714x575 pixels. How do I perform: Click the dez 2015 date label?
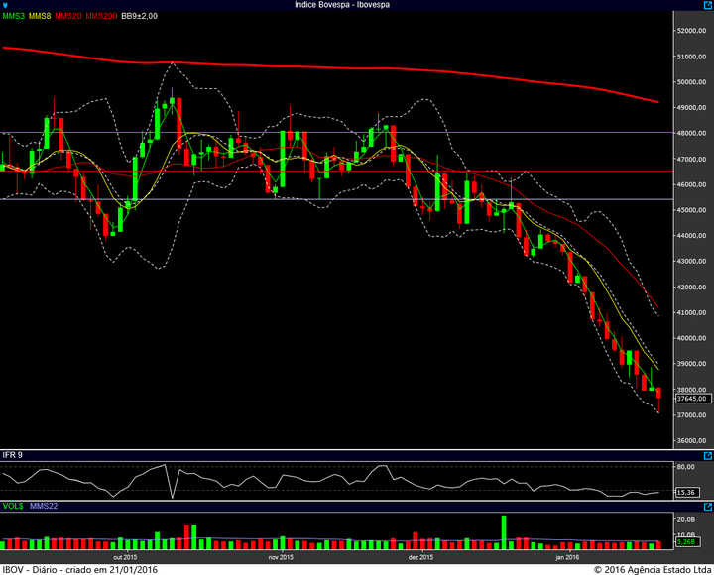click(x=420, y=557)
